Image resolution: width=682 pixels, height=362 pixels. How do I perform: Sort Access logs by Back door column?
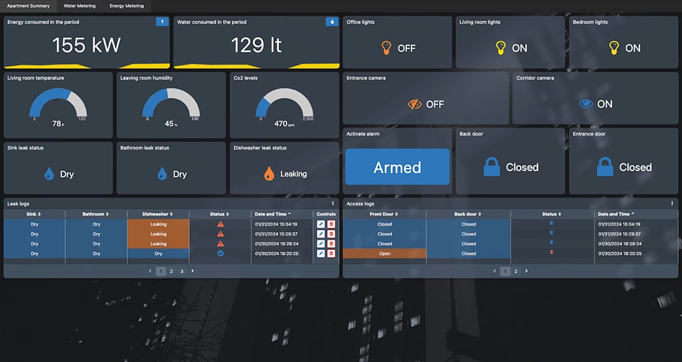coord(468,214)
